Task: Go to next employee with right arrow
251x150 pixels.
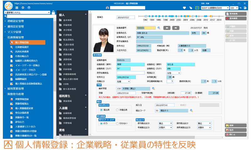Action: pos(176,28)
